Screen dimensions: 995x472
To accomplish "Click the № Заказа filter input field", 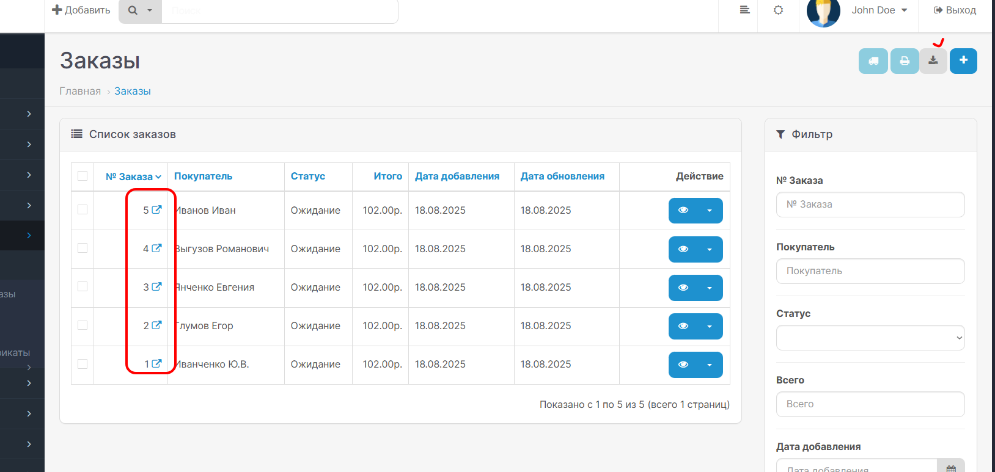I will pos(870,205).
